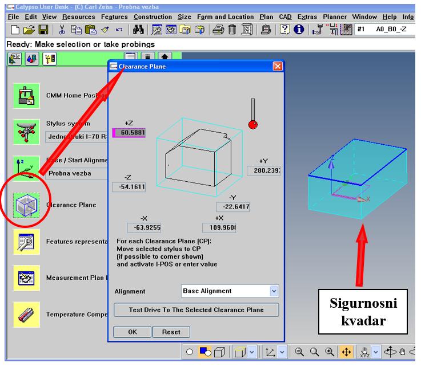Click the Measurement Plan icon

pyautogui.click(x=26, y=278)
